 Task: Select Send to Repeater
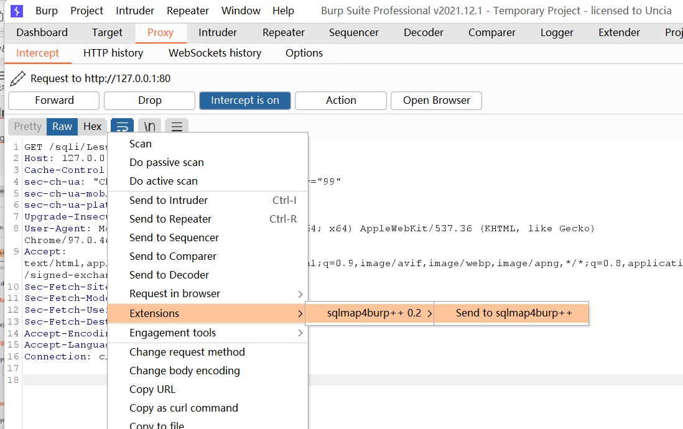click(x=208, y=219)
